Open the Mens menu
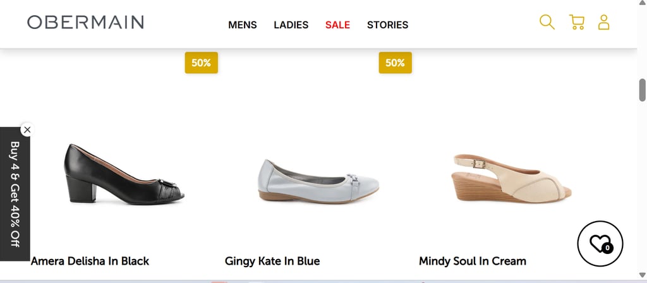 (243, 25)
